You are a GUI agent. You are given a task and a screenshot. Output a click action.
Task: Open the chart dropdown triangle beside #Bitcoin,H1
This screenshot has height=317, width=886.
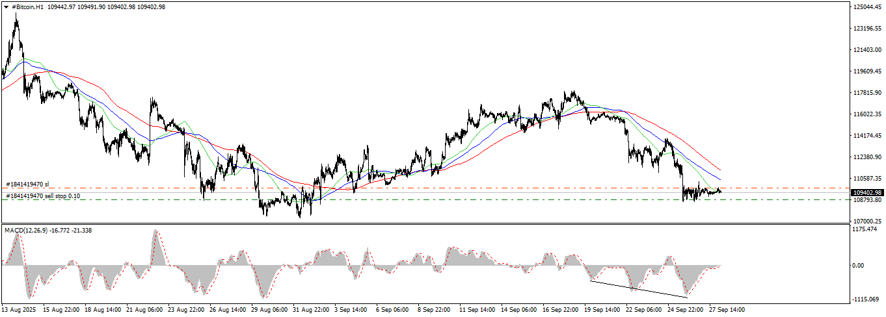[7, 6]
